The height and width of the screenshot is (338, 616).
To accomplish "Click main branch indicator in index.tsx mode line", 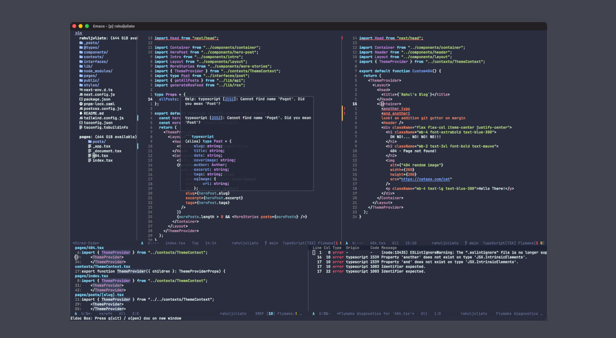I will coord(272,243).
